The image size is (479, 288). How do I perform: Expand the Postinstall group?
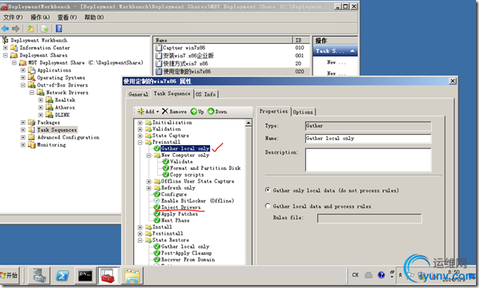(x=140, y=233)
